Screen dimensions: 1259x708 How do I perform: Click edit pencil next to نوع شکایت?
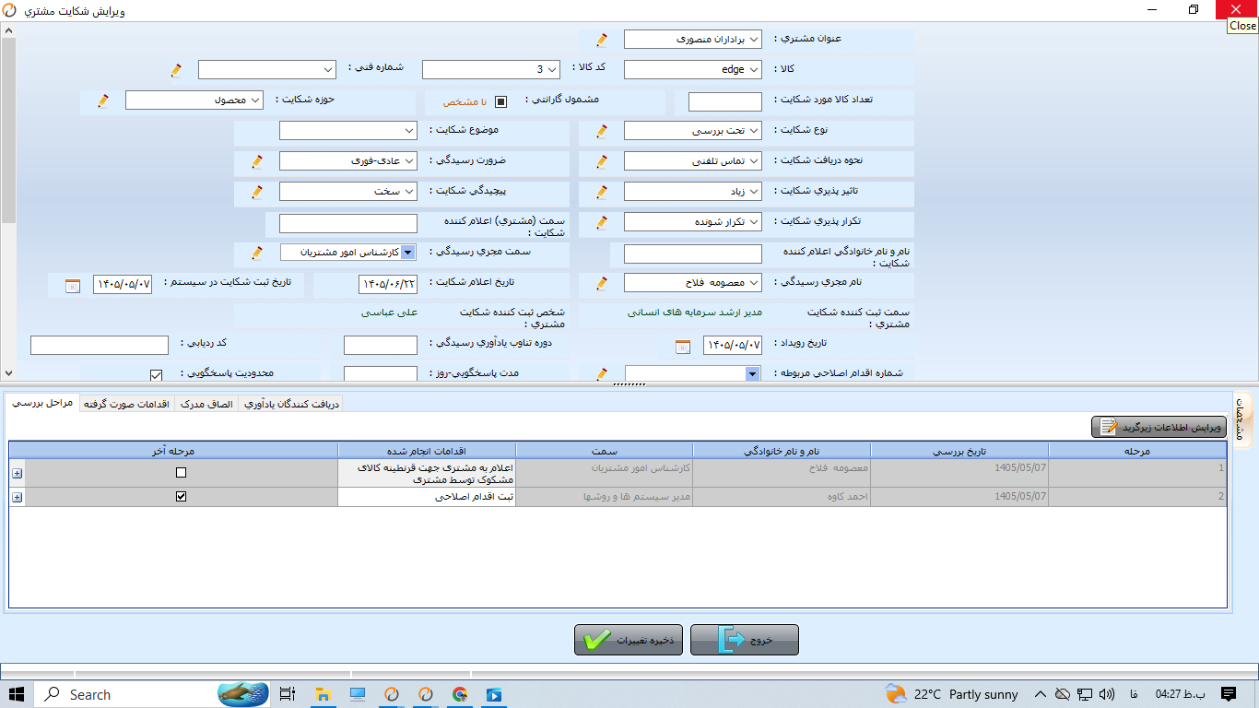(602, 131)
